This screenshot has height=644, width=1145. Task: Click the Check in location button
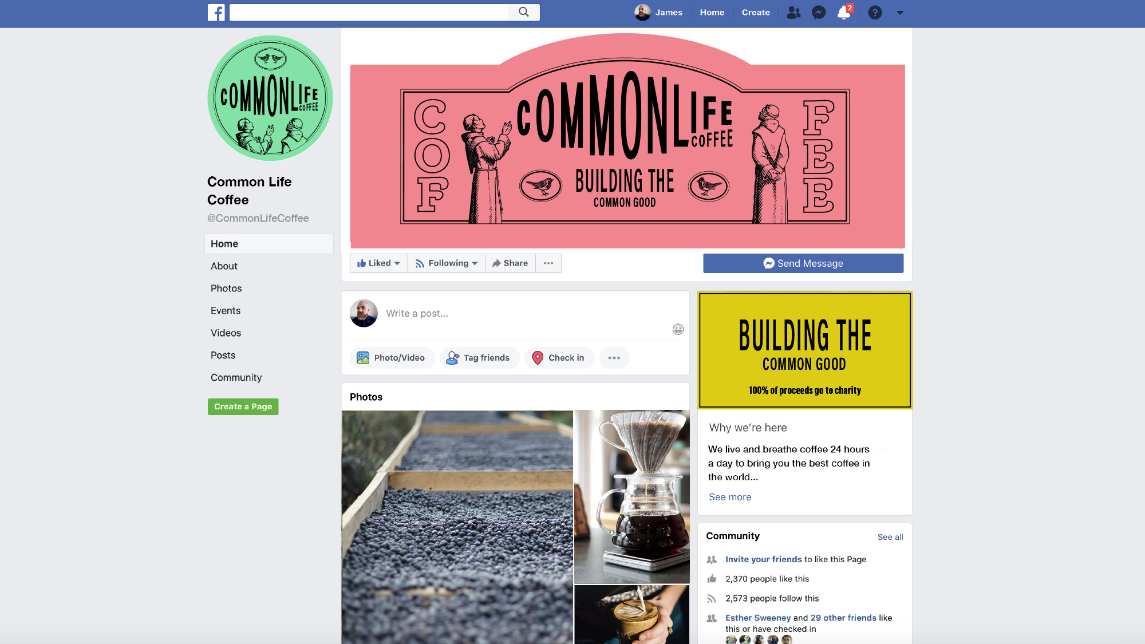pos(559,358)
